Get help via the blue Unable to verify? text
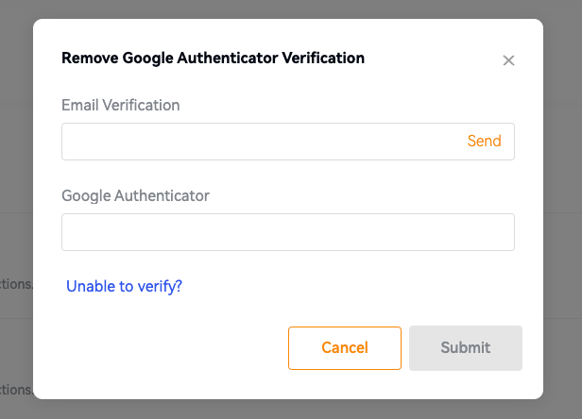The image size is (582, 419). click(124, 286)
